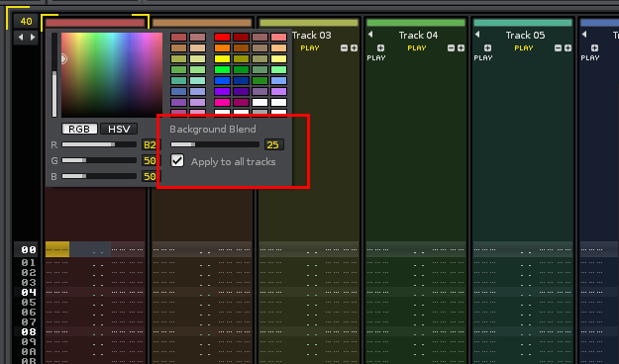
Task: Choose the brown burnt orange swatch
Action: click(241, 48)
